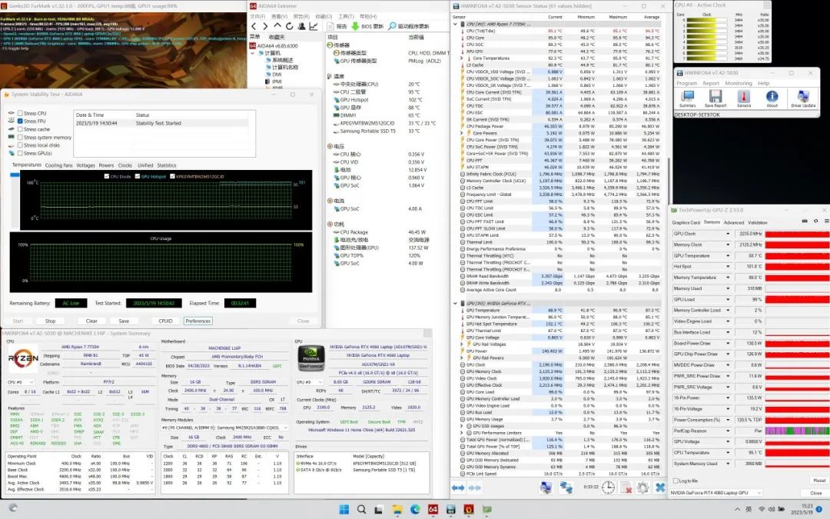Click the blue X icon in HWiNFO sensor bar
Viewport: 830px width, 519px height.
coord(660,487)
